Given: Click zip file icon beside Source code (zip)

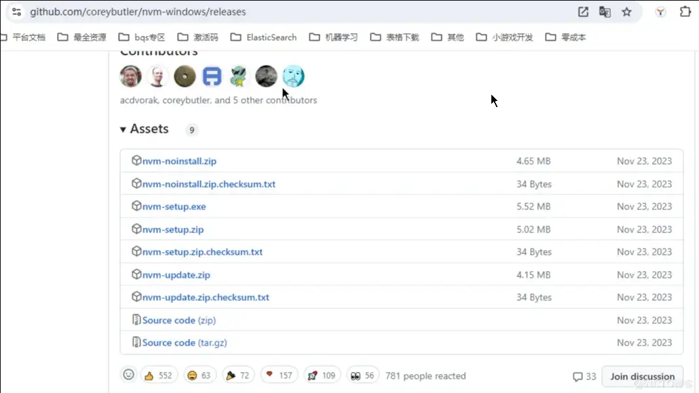Looking at the screenshot, I should pos(136,320).
